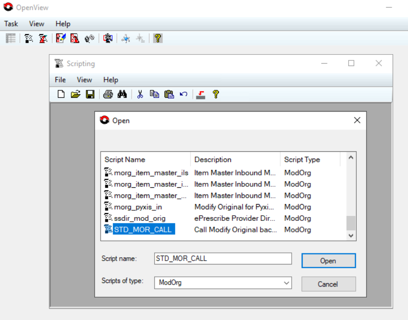Open the File menu in Scripting window
This screenshot has width=408, height=320.
(x=60, y=80)
